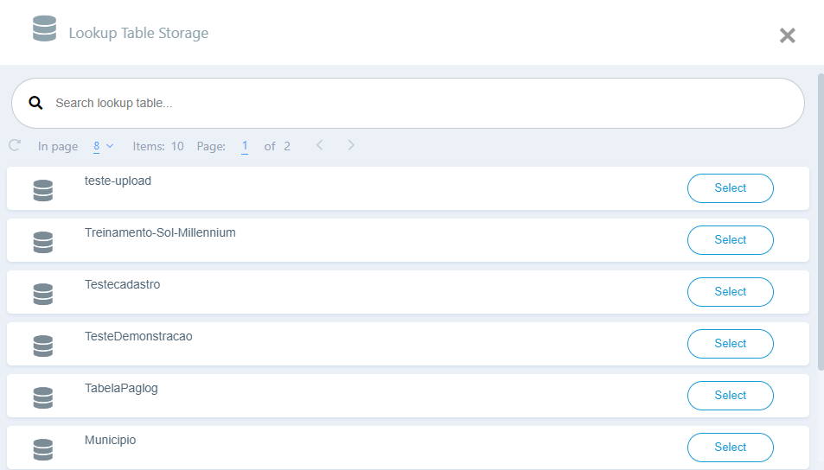Click the refresh icon in pagination bar
This screenshot has height=470, width=824.
tap(15, 146)
